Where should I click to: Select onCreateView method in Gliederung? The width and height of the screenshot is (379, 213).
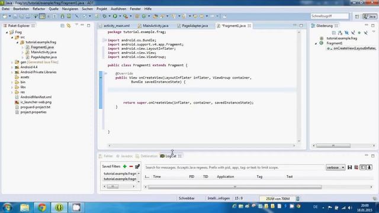pyautogui.click(x=354, y=49)
